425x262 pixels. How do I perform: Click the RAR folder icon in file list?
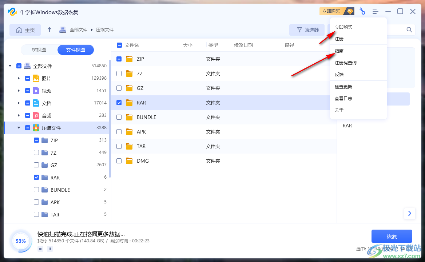pyautogui.click(x=129, y=103)
